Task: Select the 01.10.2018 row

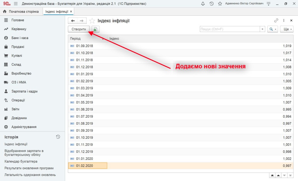Action: [x=180, y=53]
